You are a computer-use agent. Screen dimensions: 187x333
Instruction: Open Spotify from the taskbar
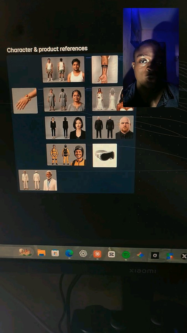(x=126, y=254)
